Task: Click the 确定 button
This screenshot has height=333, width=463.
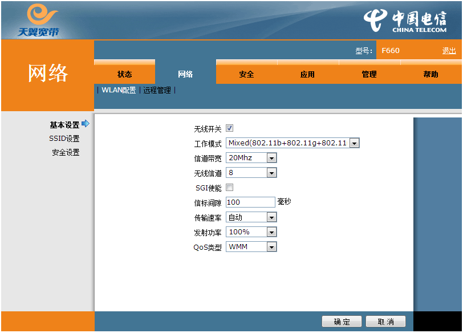Action: click(x=342, y=322)
